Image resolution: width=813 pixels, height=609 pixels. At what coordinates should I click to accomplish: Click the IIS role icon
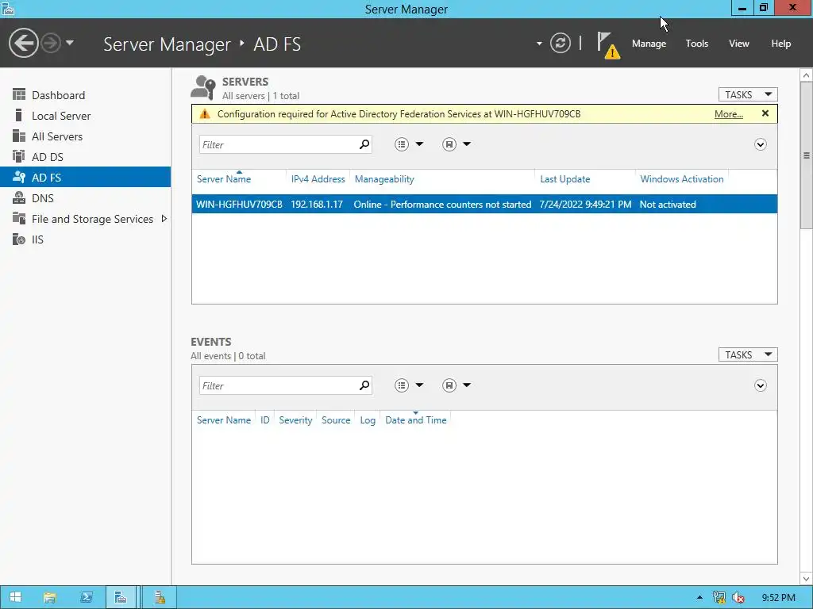pyautogui.click(x=19, y=239)
